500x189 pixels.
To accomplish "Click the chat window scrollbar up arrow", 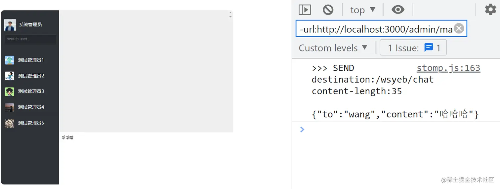I will pyautogui.click(x=230, y=13).
